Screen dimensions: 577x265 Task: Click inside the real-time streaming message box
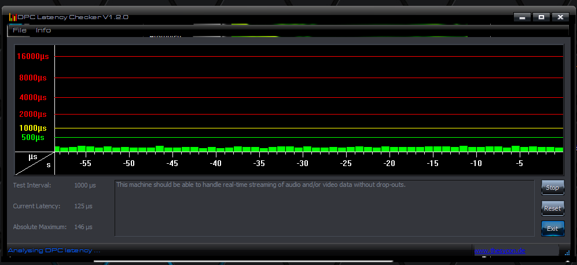pos(324,208)
